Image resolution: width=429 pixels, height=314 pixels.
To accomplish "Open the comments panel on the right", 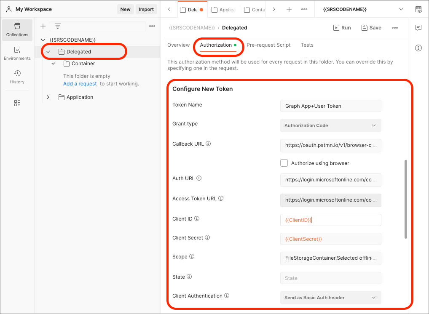I will pos(418,27).
